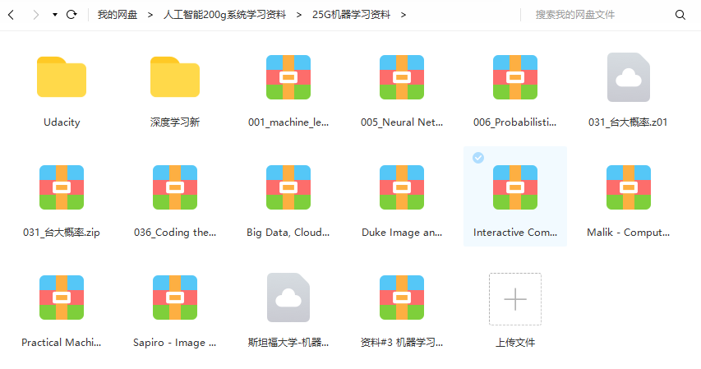
Task: Go forward with the right arrow
Action: 36,15
